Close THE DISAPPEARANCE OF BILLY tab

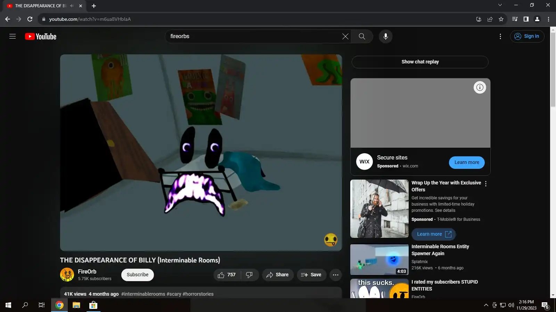(81, 6)
